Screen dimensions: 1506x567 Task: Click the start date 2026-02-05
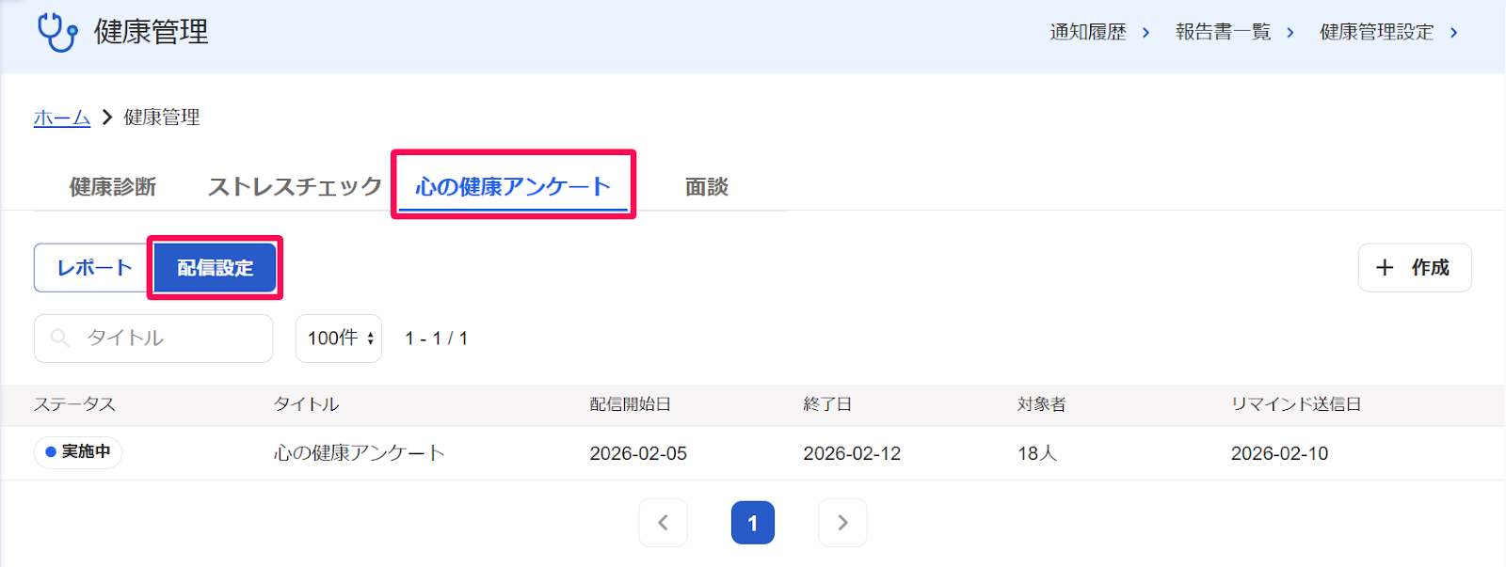click(x=638, y=453)
